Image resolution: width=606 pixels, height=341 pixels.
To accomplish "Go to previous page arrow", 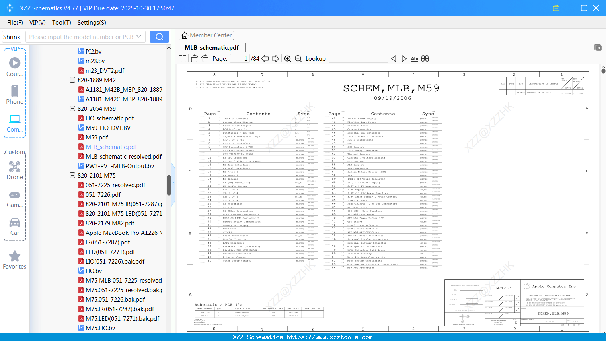I will (265, 59).
